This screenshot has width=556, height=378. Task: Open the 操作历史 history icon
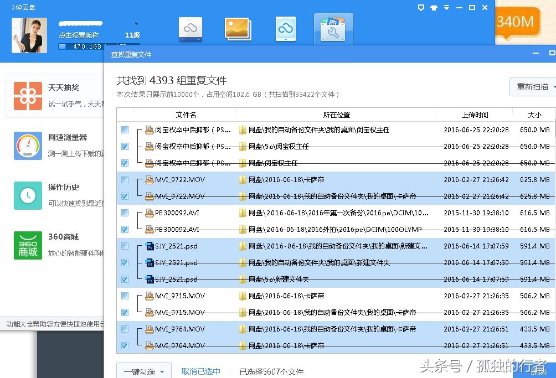(28, 195)
